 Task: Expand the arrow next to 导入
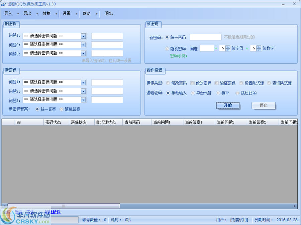tap(18, 14)
